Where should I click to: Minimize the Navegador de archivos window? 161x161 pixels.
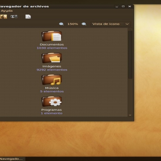click(117, 6)
